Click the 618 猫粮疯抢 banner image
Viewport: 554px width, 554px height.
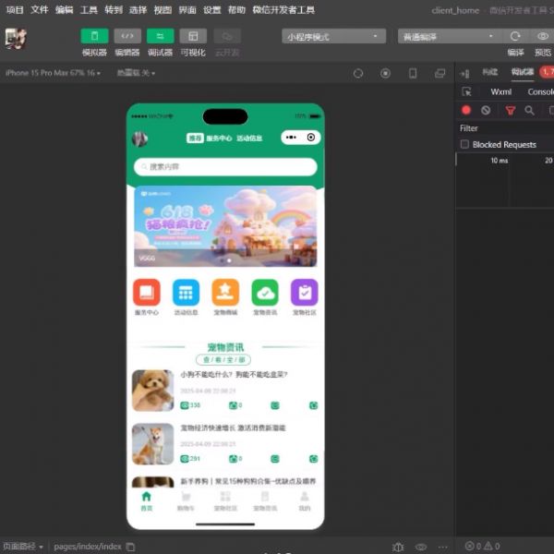coord(225,226)
